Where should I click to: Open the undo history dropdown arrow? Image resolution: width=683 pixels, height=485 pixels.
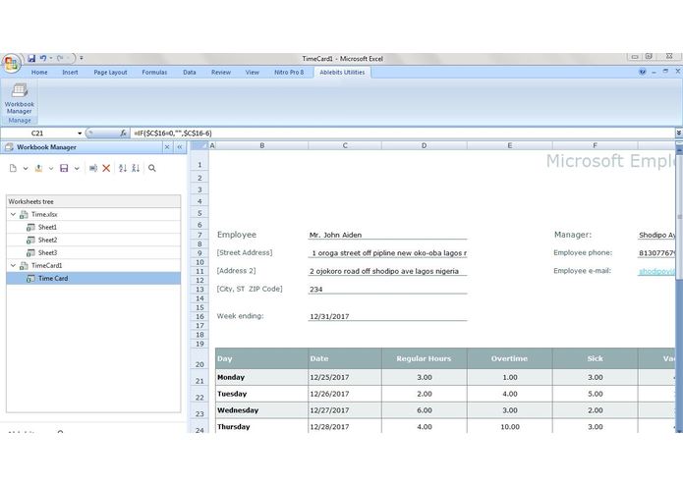pos(51,58)
